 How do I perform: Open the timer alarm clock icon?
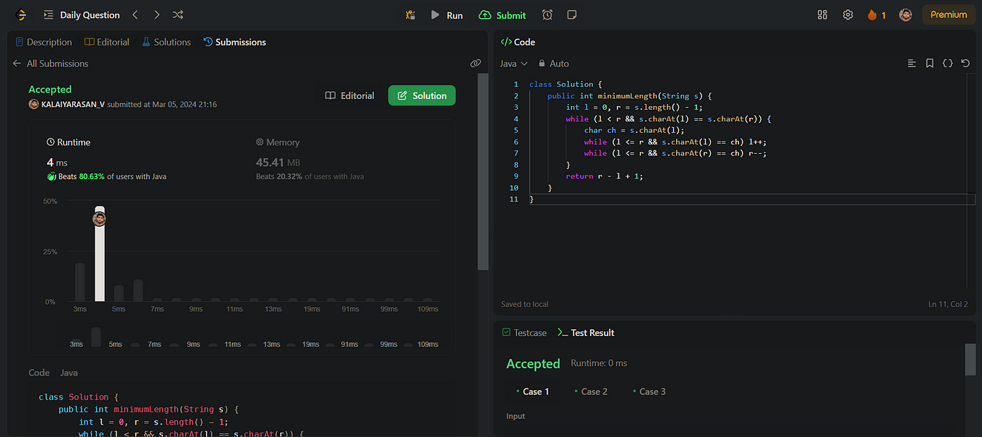[547, 14]
